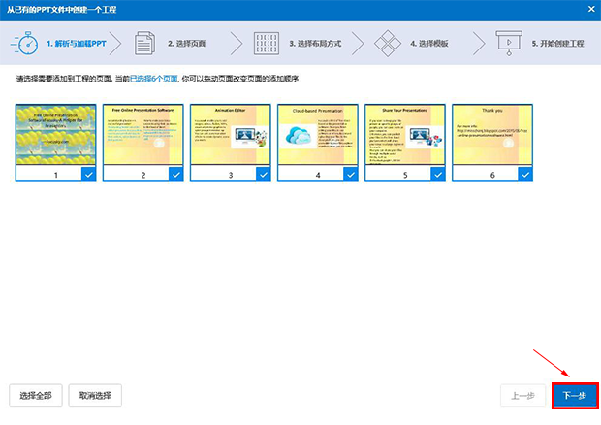The width and height of the screenshot is (601, 425).
Task: Select step 2 选择页面
Action: (x=187, y=44)
